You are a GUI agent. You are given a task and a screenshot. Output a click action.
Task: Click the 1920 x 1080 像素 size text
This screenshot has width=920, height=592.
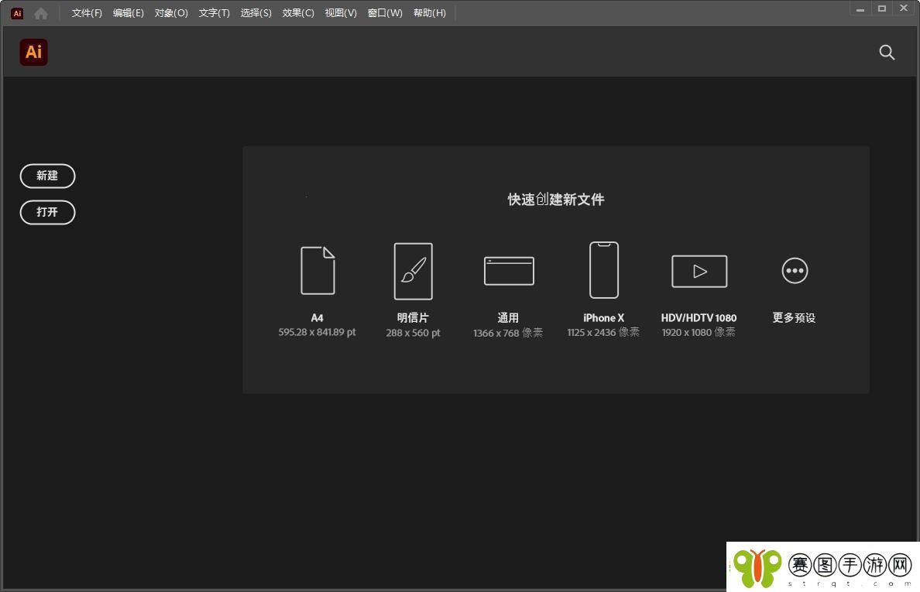[x=699, y=332]
